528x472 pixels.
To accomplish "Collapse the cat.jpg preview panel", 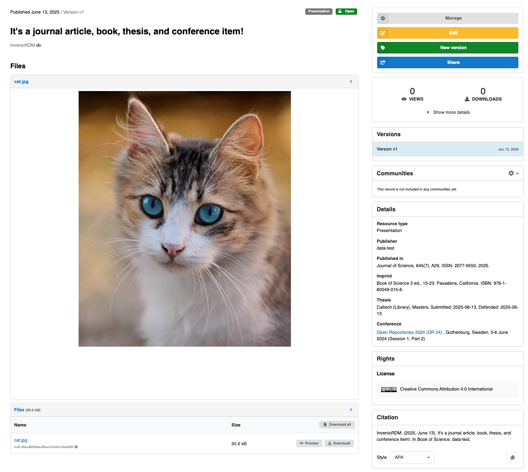I will [x=351, y=81].
